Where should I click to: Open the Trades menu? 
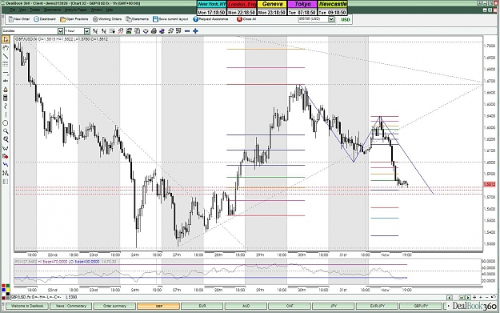(x=34, y=10)
